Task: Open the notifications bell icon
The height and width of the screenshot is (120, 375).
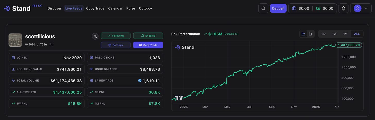Action: coord(343,8)
